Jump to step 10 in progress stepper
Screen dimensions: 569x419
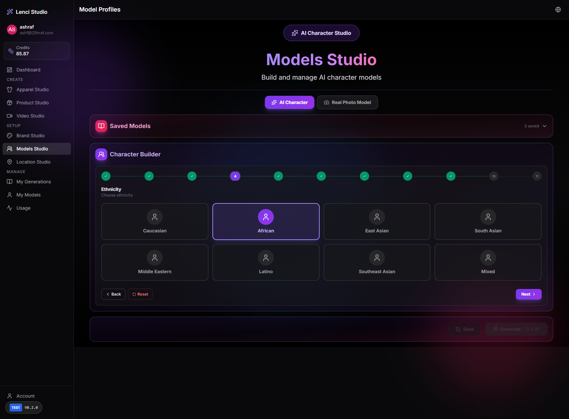(494, 176)
